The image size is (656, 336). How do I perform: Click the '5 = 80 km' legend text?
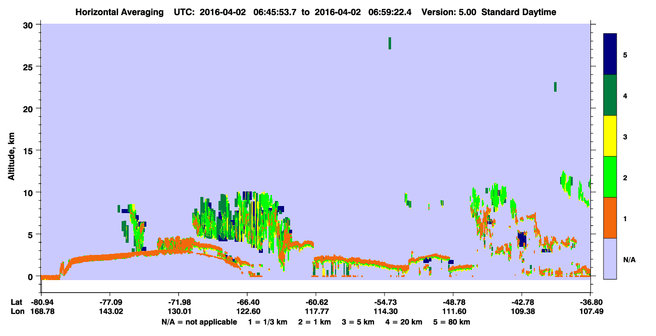click(452, 322)
